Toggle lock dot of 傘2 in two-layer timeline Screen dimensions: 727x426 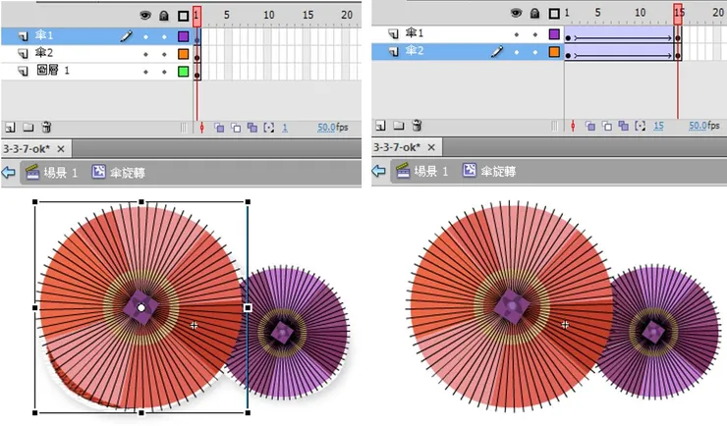pos(535,52)
